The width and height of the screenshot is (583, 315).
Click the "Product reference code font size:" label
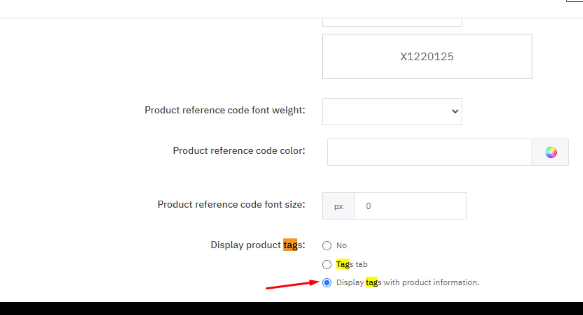pyautogui.click(x=231, y=205)
